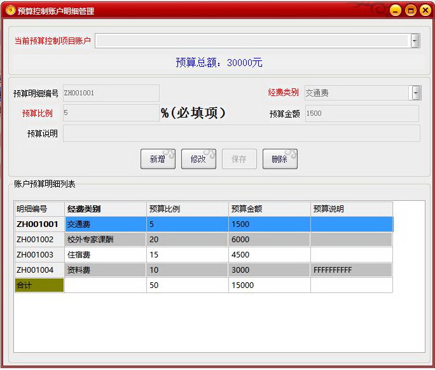Click the 15000 total amount cell

click(x=270, y=285)
